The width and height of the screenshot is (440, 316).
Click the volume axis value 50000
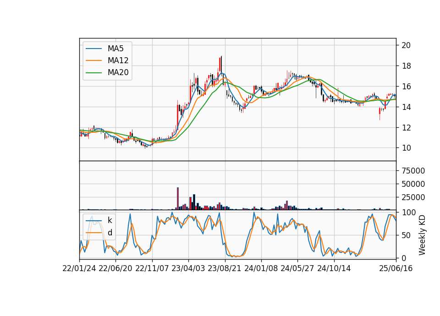coord(413,184)
